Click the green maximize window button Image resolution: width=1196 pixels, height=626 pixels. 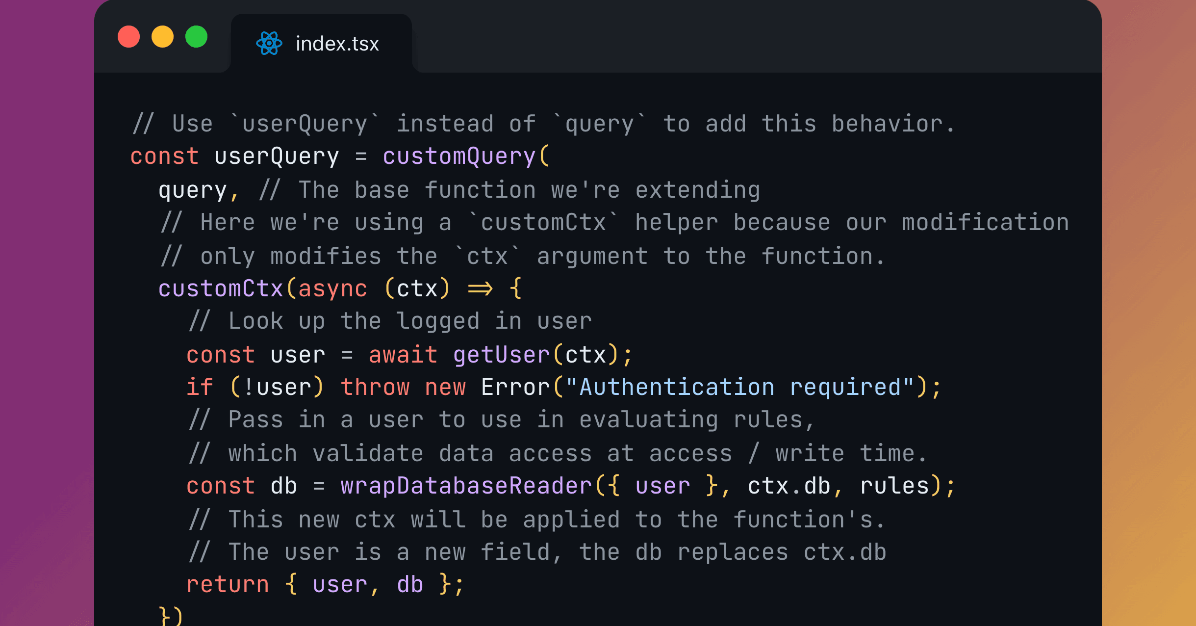pos(196,37)
